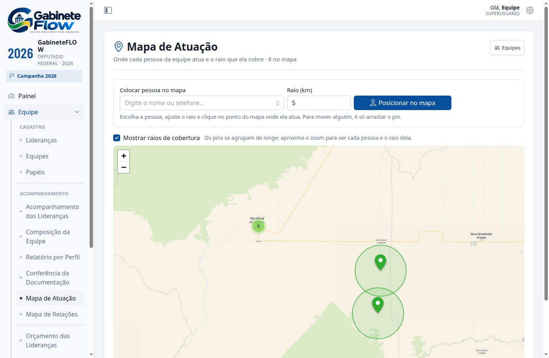Click the ACOMPANHAMENTO section heading
Image resolution: width=549 pixels, height=358 pixels.
[x=44, y=193]
